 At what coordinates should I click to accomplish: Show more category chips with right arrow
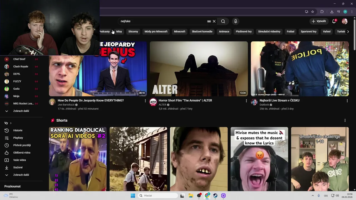[348, 31]
